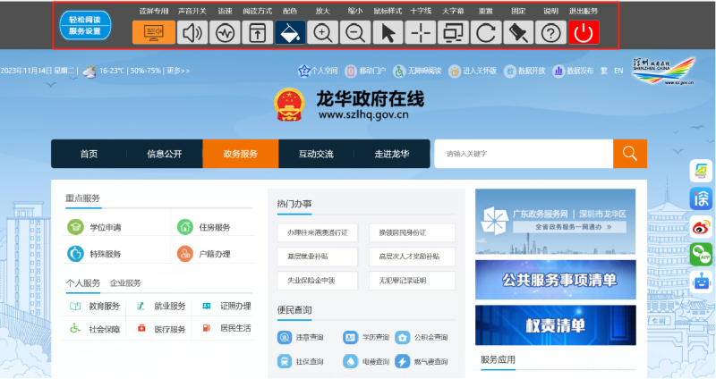Open 教育服务 category
Screen dimensions: 716x379
95,306
